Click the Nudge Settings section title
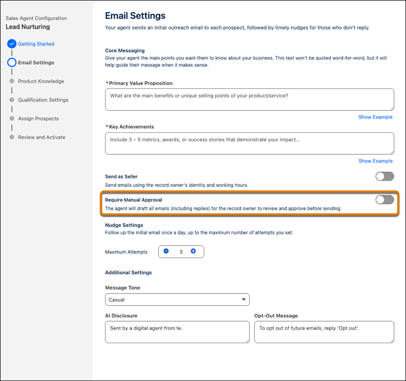The height and width of the screenshot is (381, 406). [x=124, y=225]
